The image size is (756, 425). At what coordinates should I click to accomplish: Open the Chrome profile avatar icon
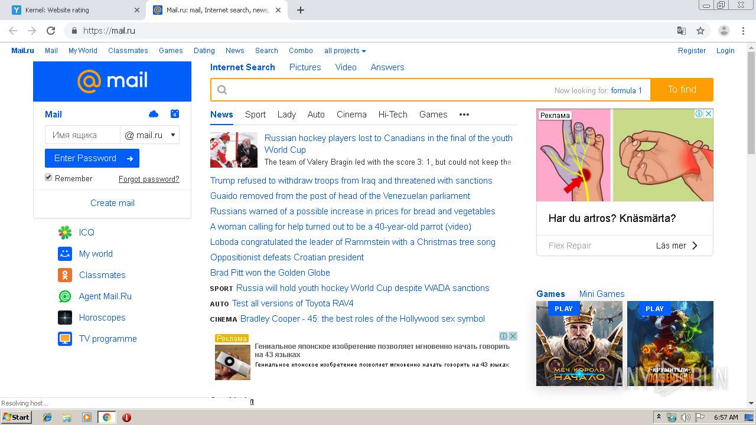[724, 31]
